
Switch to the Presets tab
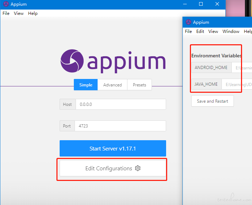tap(139, 85)
